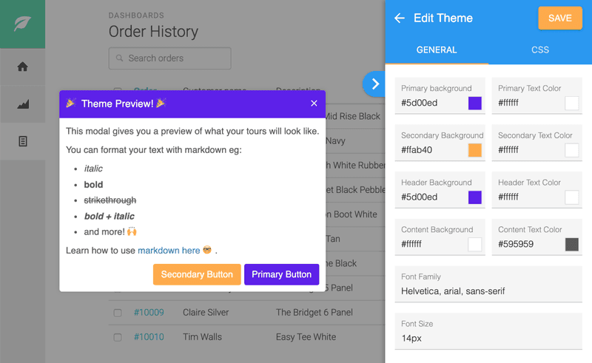Viewport: 592px width, 363px height.
Task: Open the Secondary Background orange swatch
Action: (x=474, y=150)
